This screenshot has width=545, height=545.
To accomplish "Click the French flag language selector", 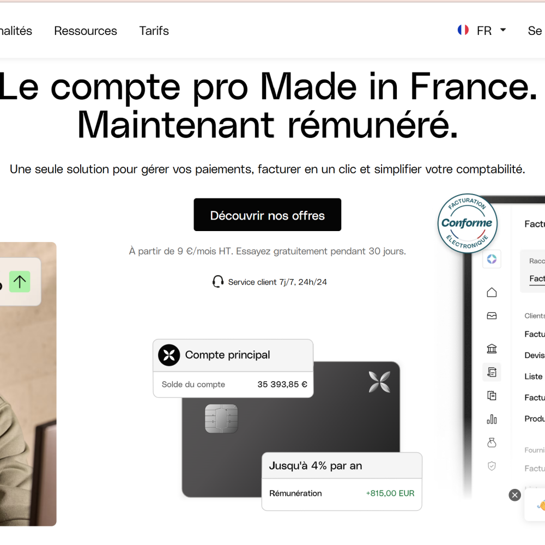I will [x=463, y=30].
